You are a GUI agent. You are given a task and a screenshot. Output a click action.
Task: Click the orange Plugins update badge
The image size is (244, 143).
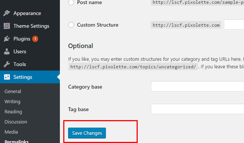(x=35, y=39)
